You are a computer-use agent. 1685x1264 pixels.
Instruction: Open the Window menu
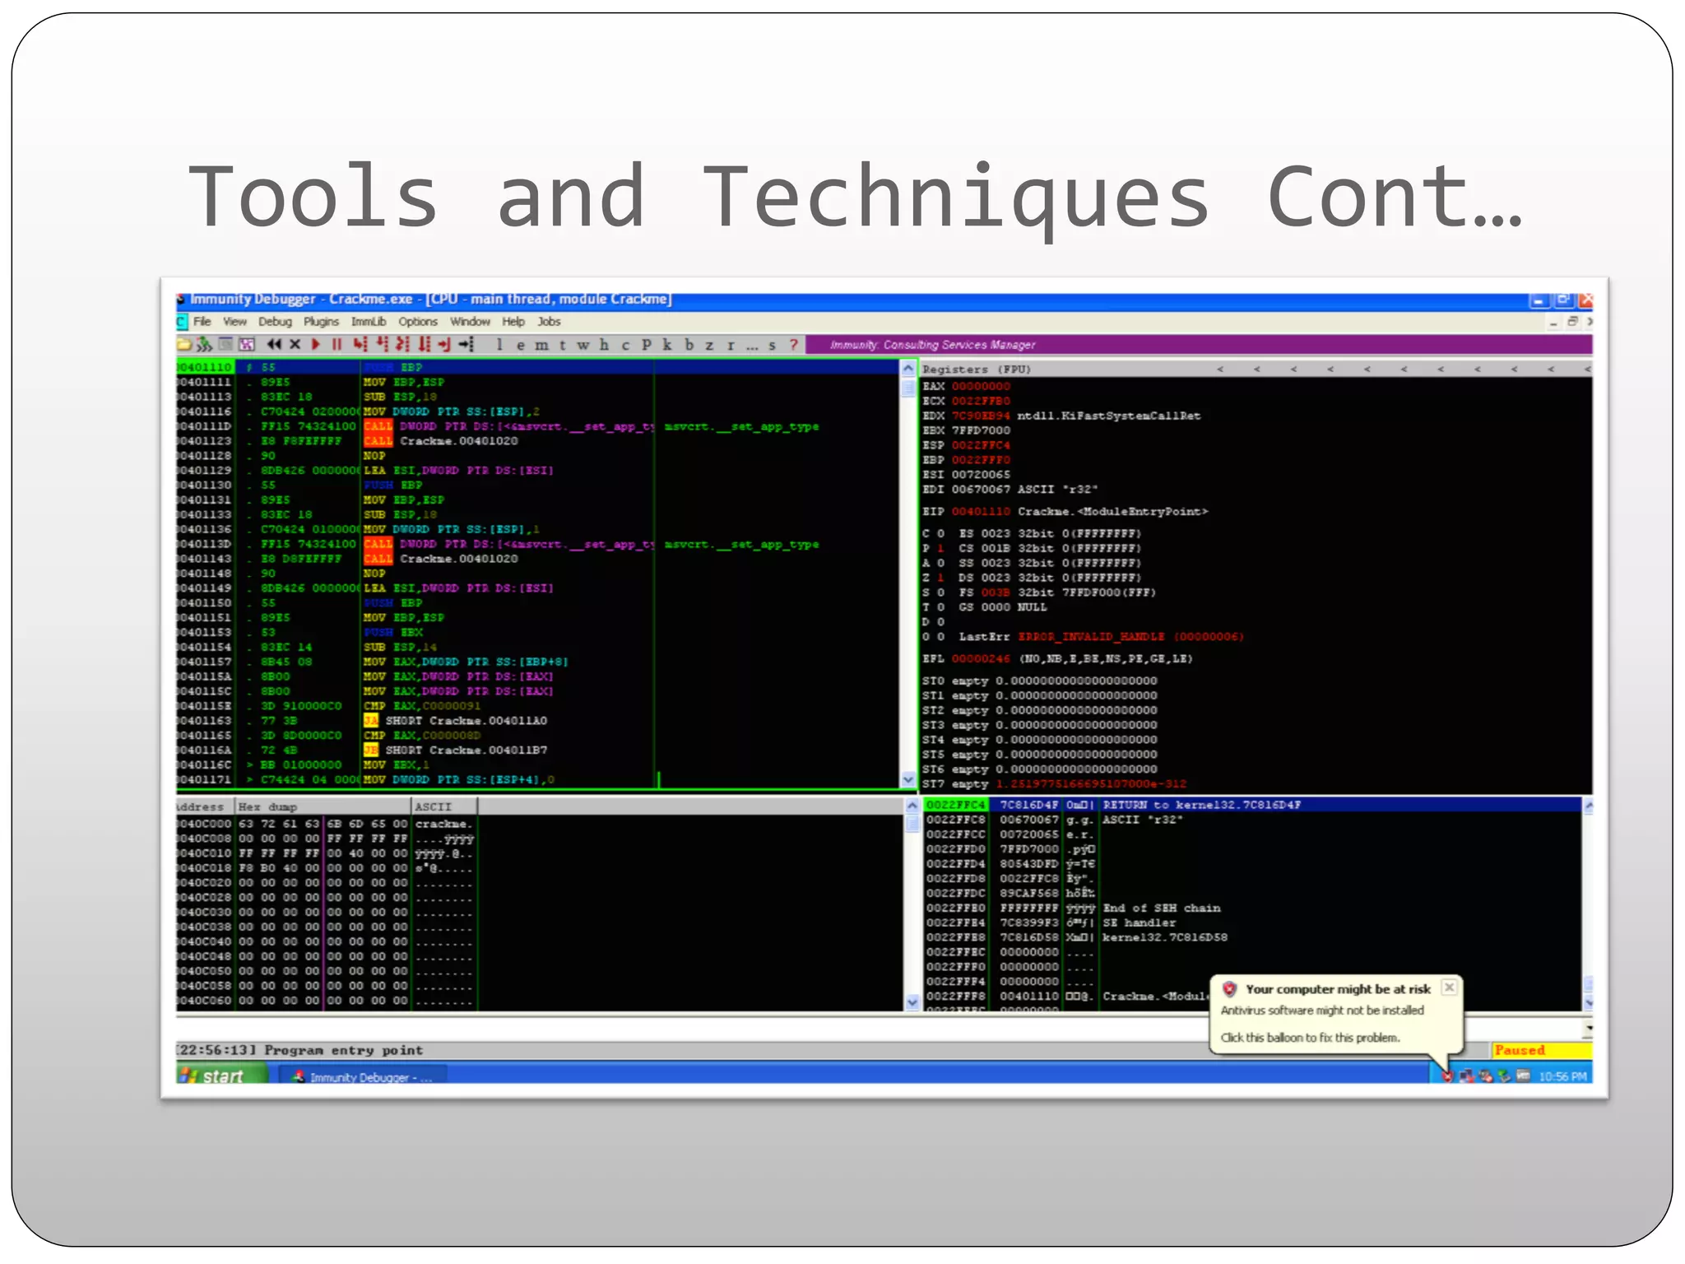tap(471, 322)
